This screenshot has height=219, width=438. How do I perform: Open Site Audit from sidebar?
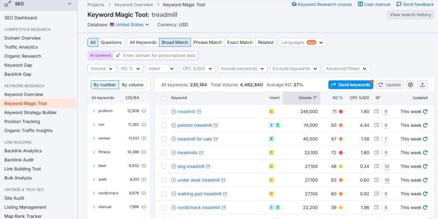[14, 198]
